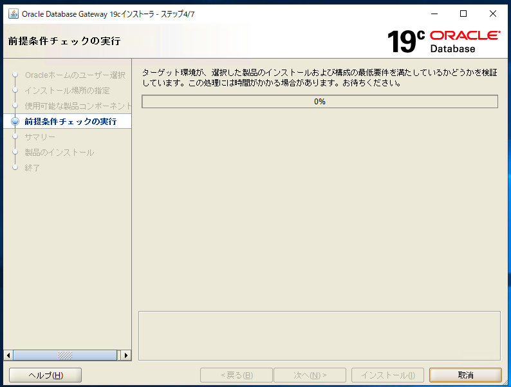Select the 使用可能な製品コンポーネント step

79,106
